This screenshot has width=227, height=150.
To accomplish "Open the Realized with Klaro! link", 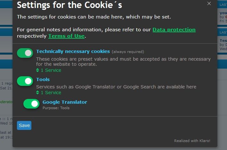I will tap(192, 141).
